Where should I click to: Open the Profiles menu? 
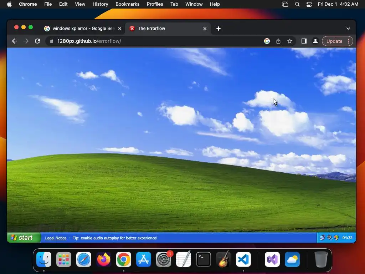(x=155, y=4)
